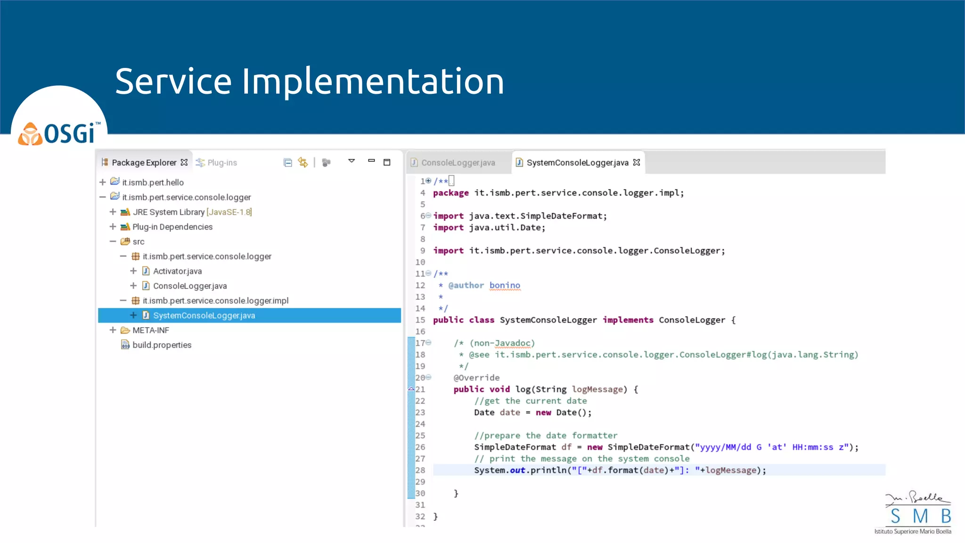Expand the it.ismb.pert.hello project
965x543 pixels.
[x=103, y=182]
